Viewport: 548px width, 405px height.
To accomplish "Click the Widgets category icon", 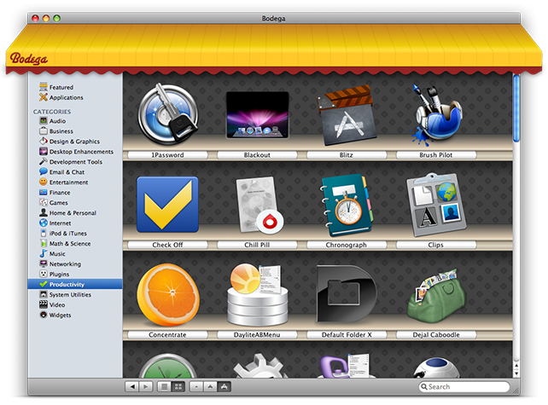I will click(x=44, y=315).
